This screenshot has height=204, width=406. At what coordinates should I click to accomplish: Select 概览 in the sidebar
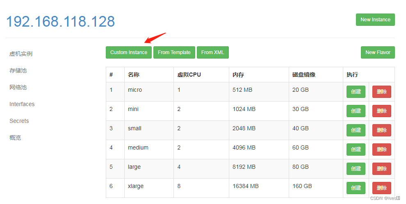[x=15, y=138]
